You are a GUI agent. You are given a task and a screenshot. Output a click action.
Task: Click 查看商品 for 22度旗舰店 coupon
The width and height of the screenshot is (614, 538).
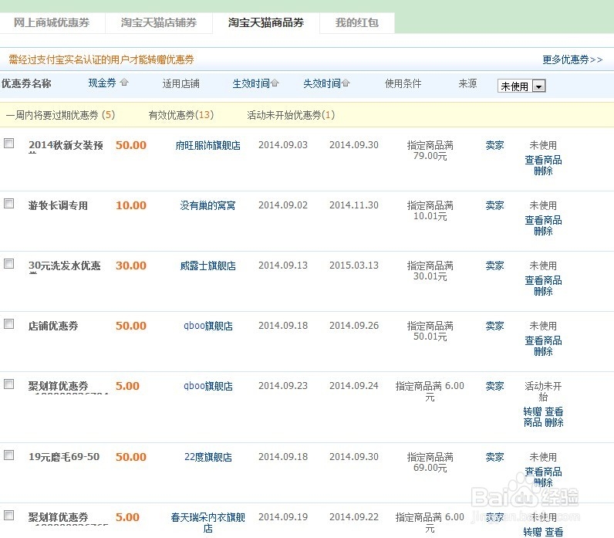[543, 472]
